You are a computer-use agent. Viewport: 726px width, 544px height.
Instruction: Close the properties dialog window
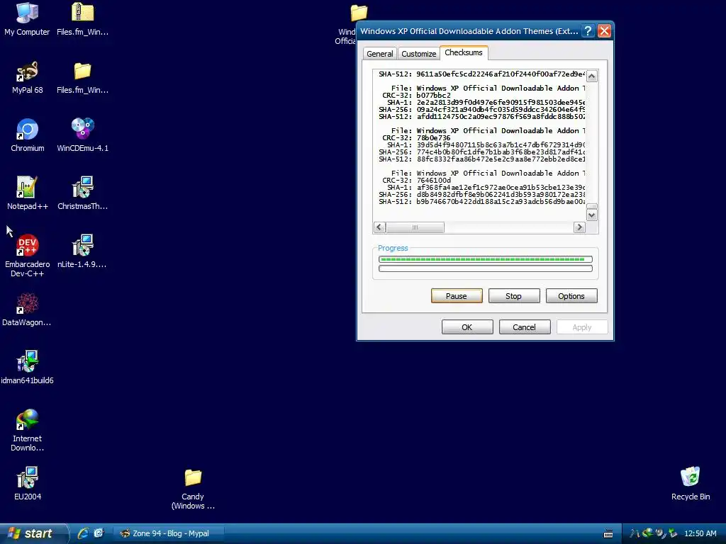coord(604,31)
